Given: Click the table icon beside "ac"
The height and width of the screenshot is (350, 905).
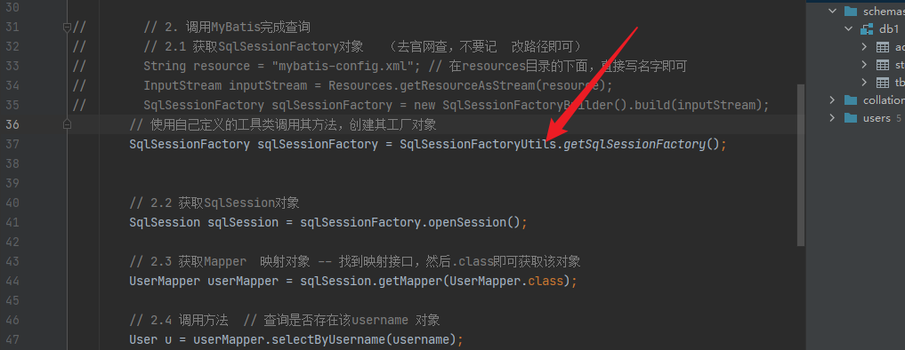Looking at the screenshot, I should 883,47.
